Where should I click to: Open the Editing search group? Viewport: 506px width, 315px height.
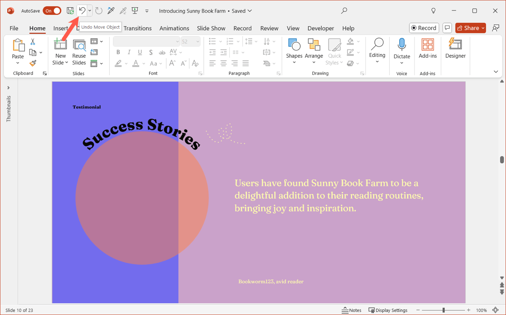(x=377, y=51)
